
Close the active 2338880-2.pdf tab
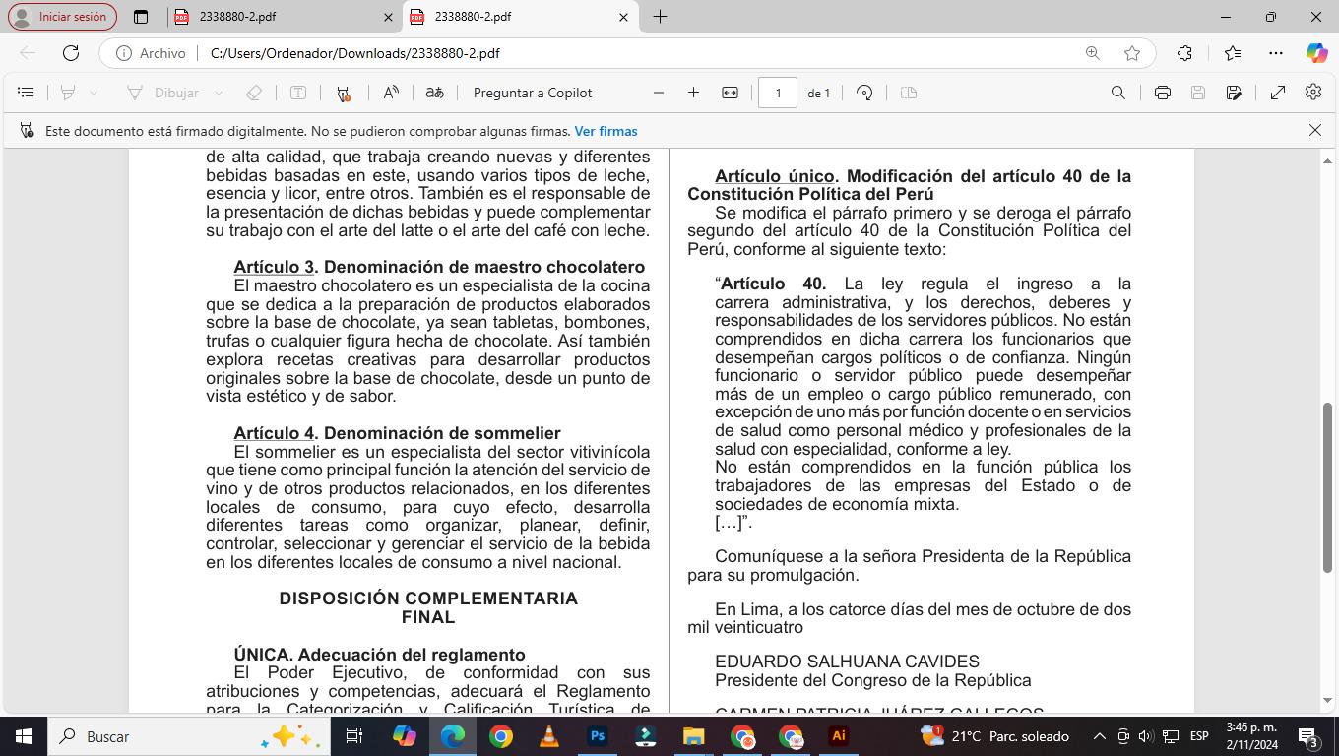click(x=623, y=17)
